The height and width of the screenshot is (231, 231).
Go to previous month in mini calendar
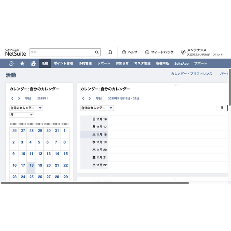(12, 99)
